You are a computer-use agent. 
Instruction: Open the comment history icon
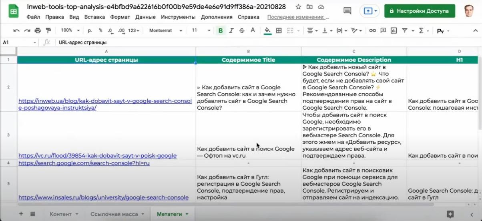pyautogui.click(x=347, y=11)
